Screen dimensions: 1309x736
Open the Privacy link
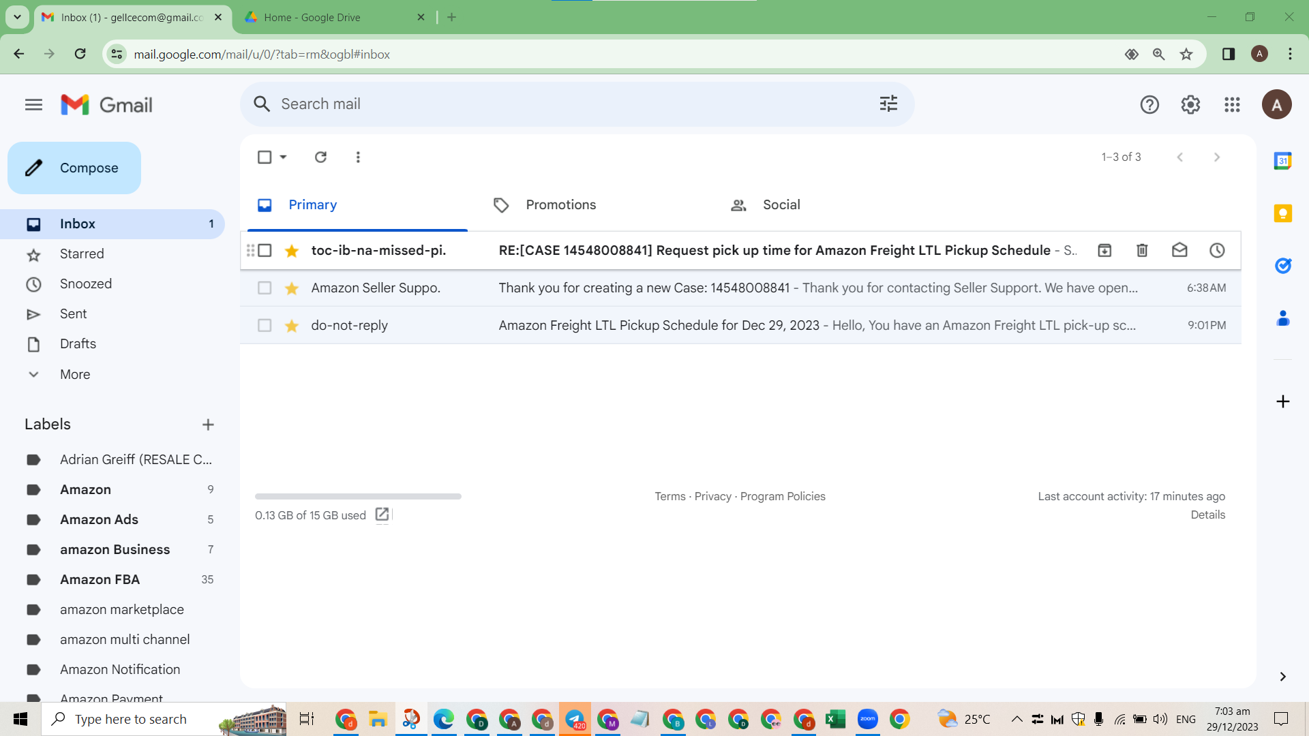pyautogui.click(x=712, y=496)
